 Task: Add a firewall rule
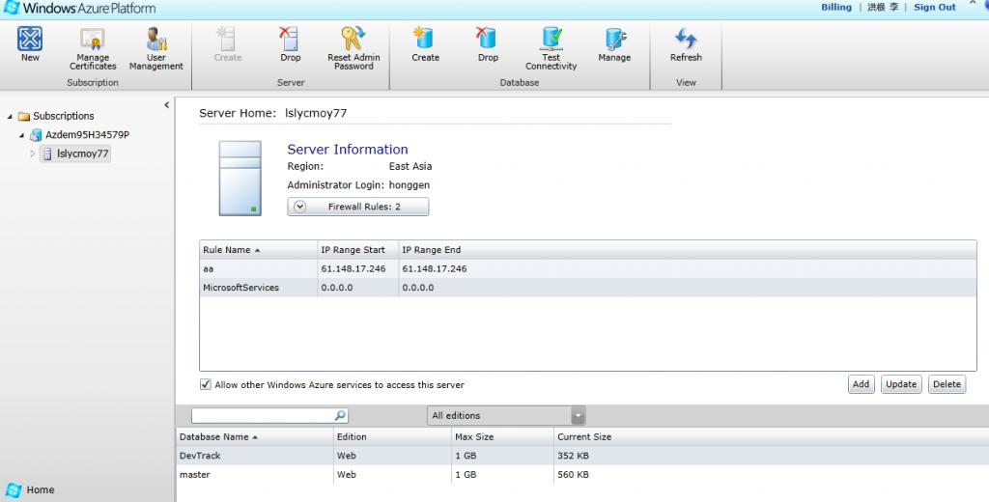point(861,384)
